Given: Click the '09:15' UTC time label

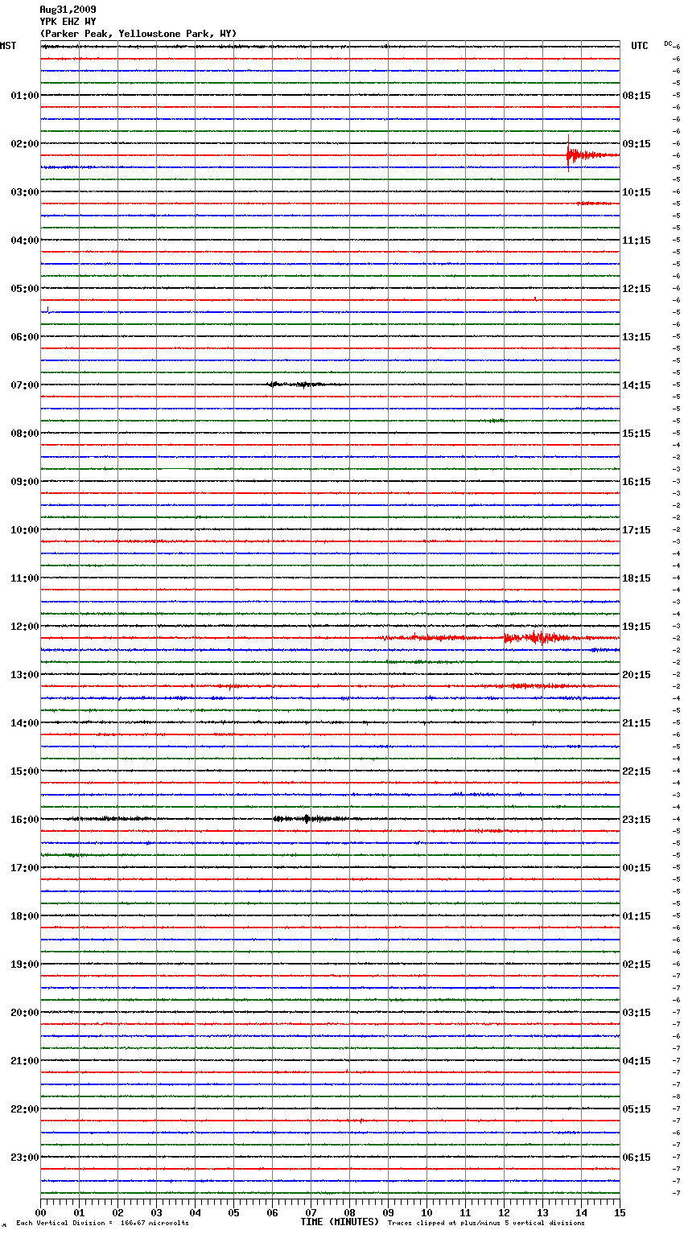Looking at the screenshot, I should (637, 144).
